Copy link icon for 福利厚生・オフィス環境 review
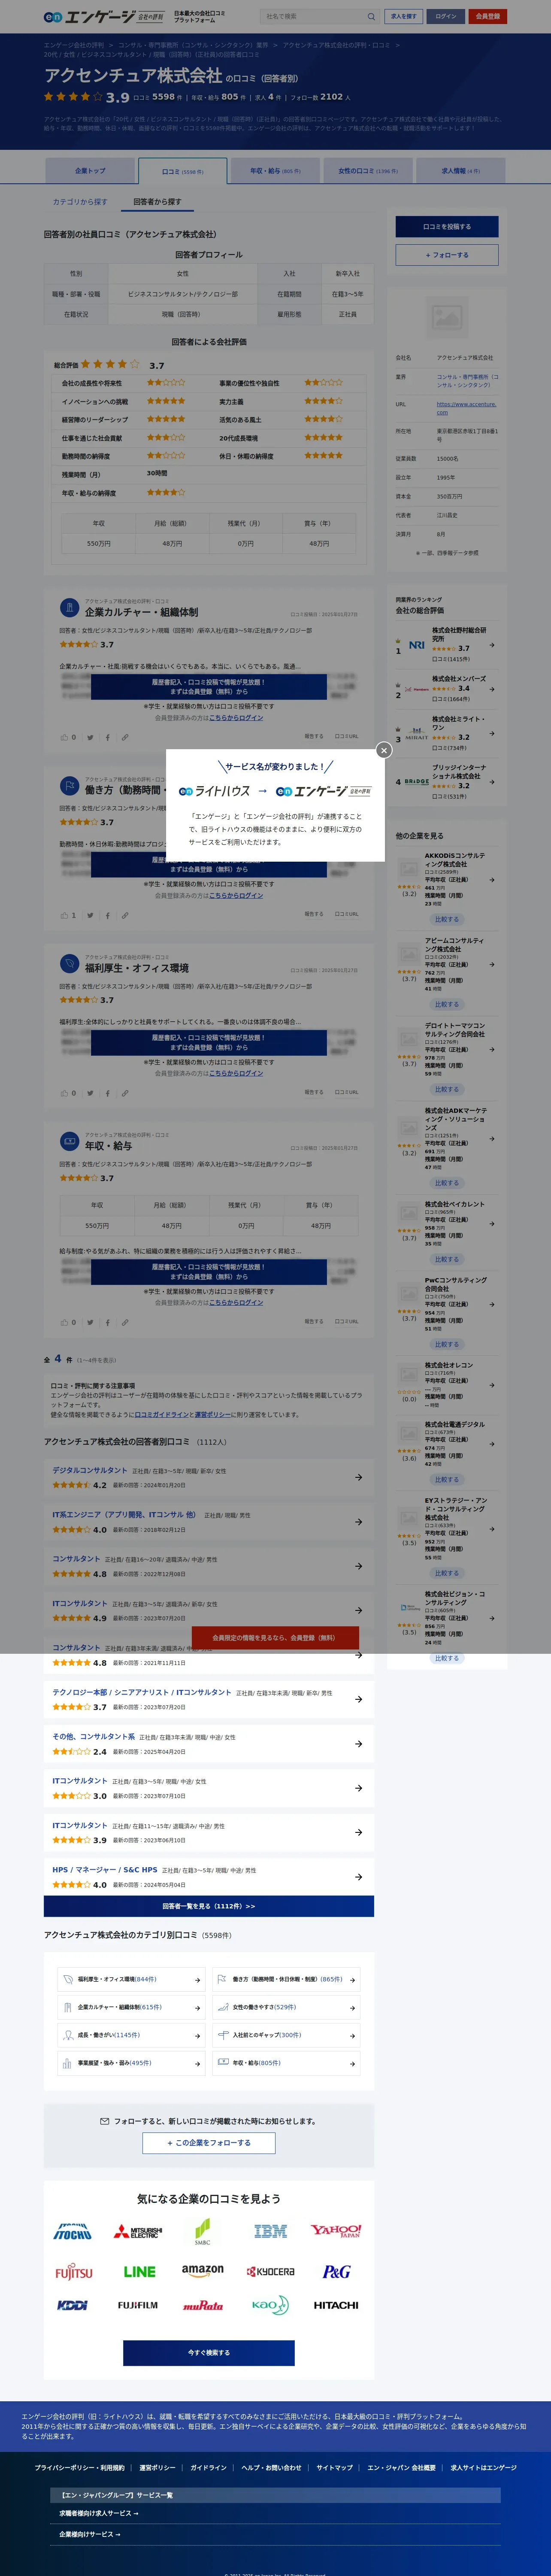The height and width of the screenshot is (2576, 551). pyautogui.click(x=125, y=1093)
